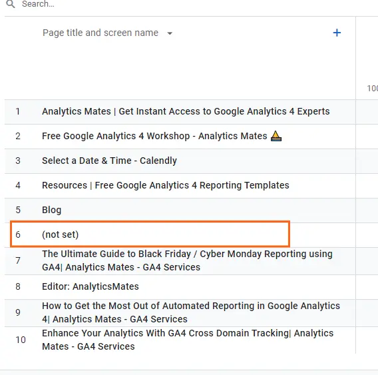The width and height of the screenshot is (378, 375).
Task: Click the search magnifier icon
Action: (11, 4)
